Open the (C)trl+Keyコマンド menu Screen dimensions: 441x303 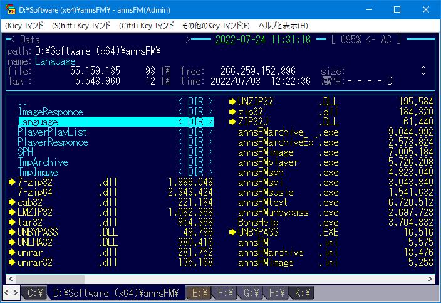coord(146,26)
